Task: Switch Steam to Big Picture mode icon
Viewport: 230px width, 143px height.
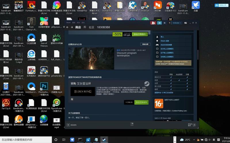Action: (x=185, y=23)
